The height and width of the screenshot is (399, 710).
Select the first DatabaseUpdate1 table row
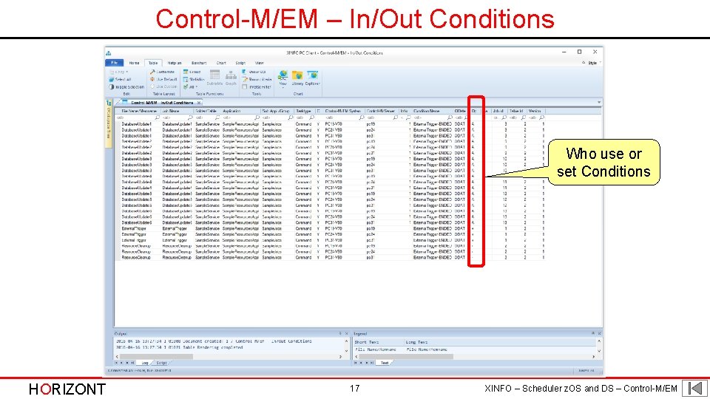coord(332,124)
